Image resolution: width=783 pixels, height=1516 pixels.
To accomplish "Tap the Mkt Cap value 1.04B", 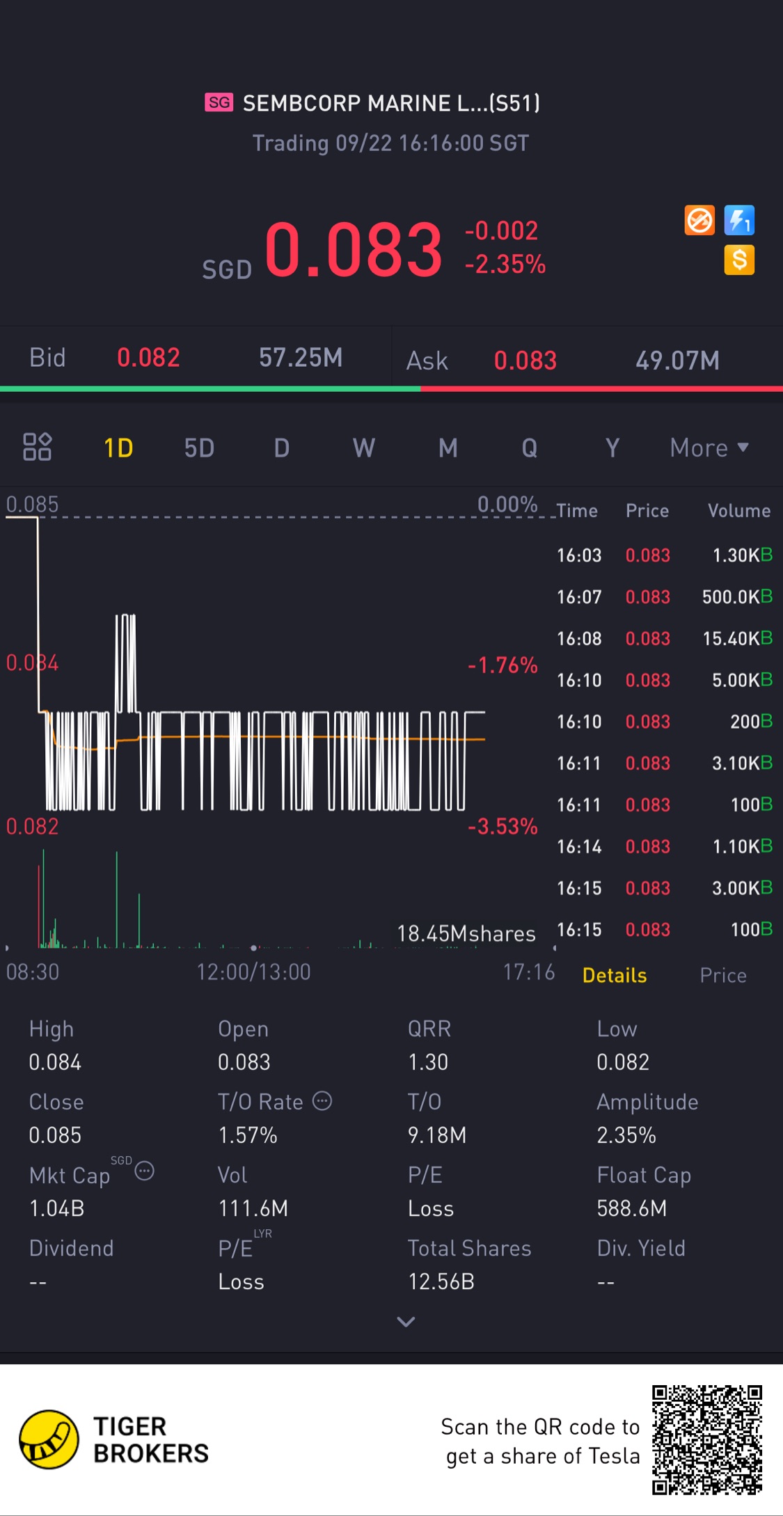I will tap(56, 1208).
